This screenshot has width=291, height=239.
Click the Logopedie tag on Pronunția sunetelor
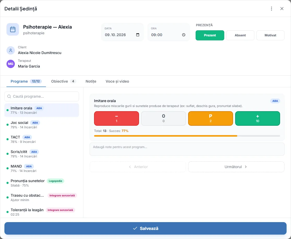(x=55, y=181)
